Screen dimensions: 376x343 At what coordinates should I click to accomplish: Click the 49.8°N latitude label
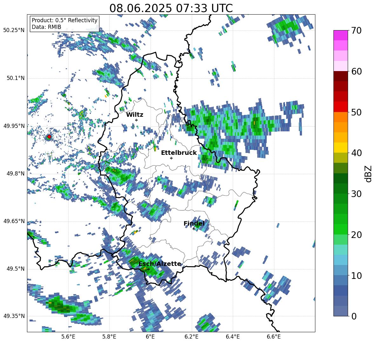16,174
